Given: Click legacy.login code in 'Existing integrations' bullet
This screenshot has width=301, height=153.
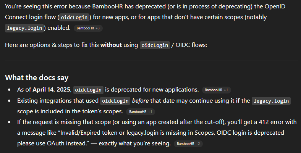Looking at the screenshot, I should tap(271, 101).
